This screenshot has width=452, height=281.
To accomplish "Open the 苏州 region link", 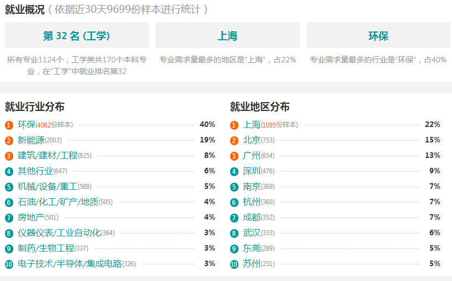I will tap(252, 264).
